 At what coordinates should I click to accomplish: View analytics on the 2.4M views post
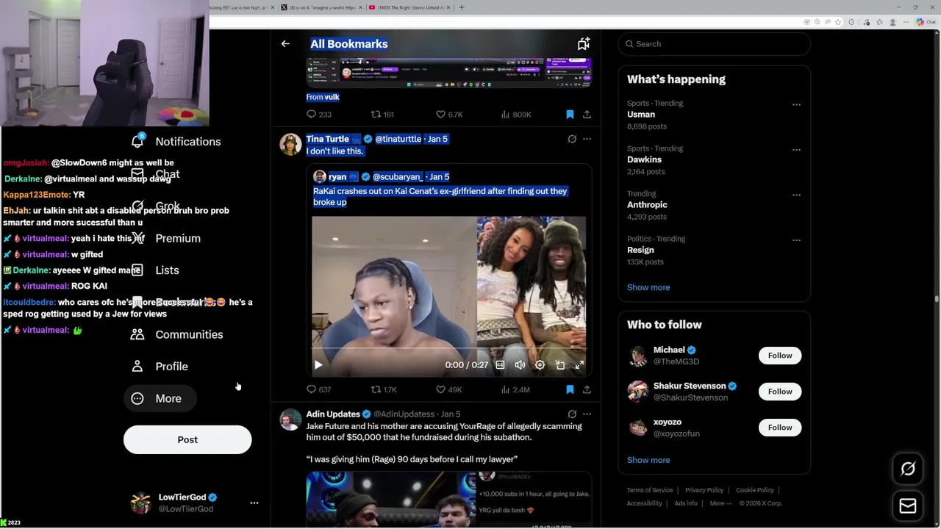(515, 389)
